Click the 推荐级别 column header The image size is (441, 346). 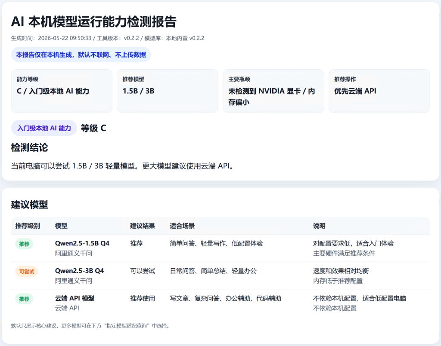[x=28, y=226]
